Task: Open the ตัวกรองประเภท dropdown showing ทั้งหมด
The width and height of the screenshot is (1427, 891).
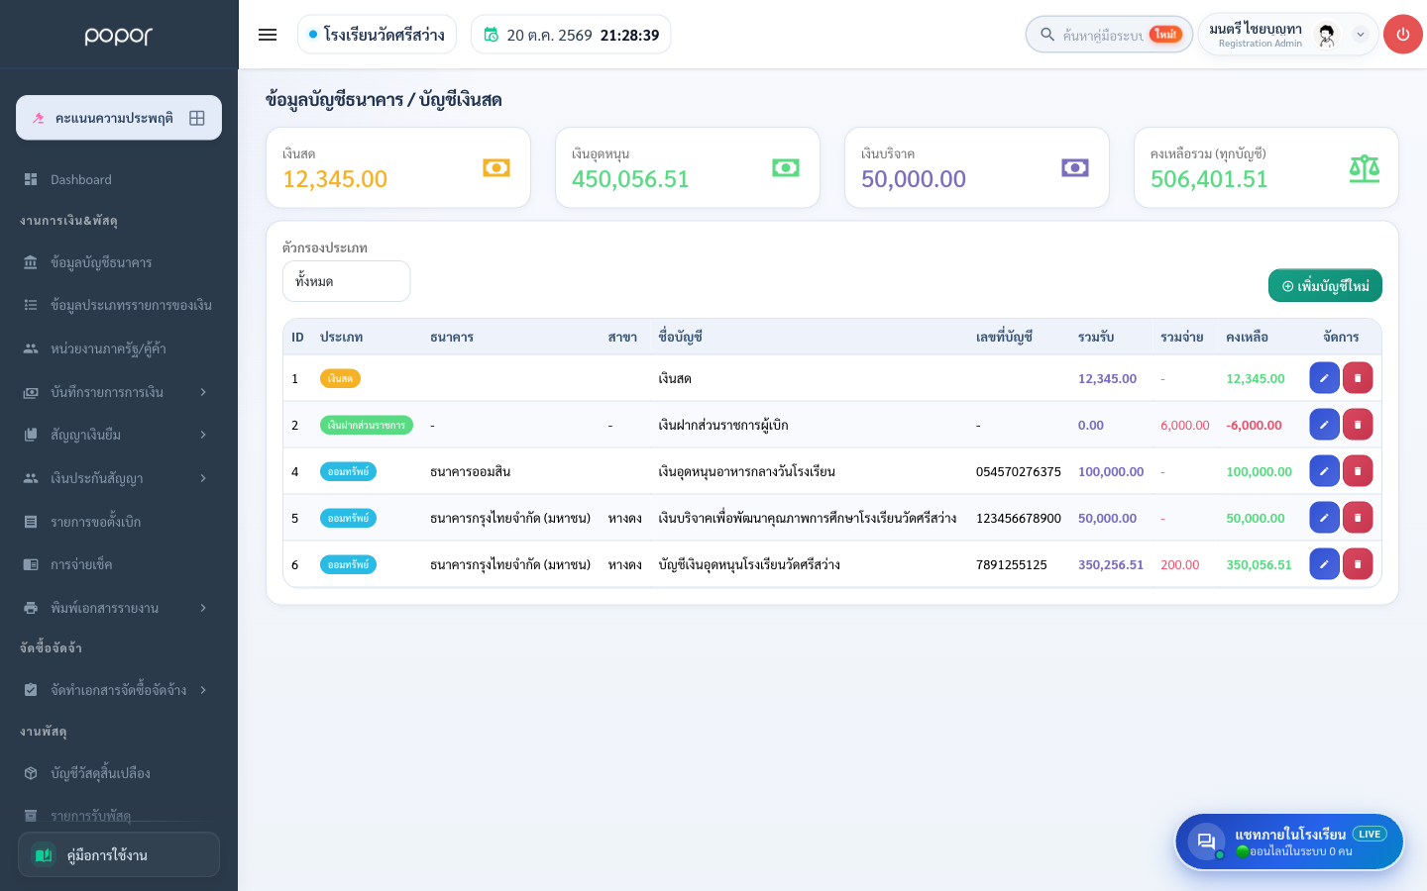Action: pyautogui.click(x=346, y=281)
